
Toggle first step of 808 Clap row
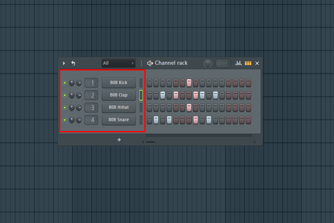(x=150, y=95)
